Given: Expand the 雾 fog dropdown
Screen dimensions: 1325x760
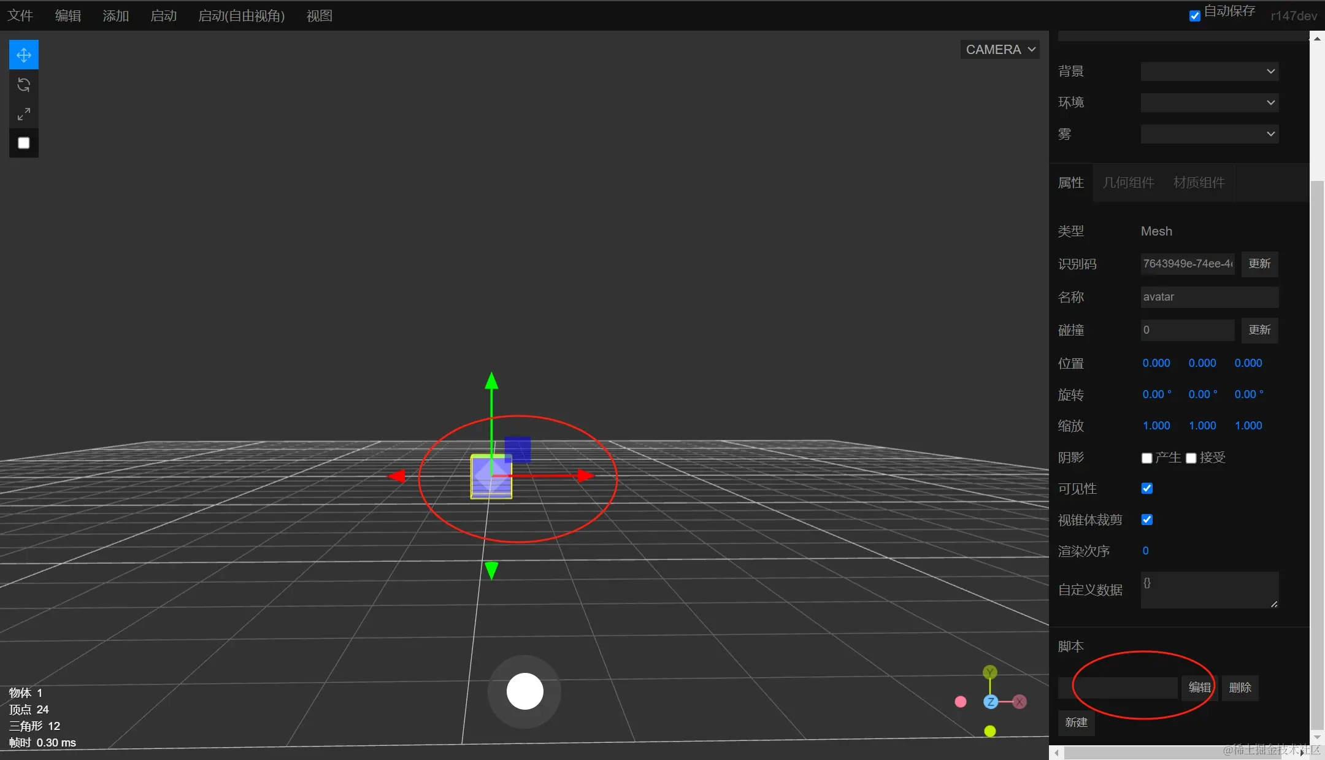Looking at the screenshot, I should 1209,134.
